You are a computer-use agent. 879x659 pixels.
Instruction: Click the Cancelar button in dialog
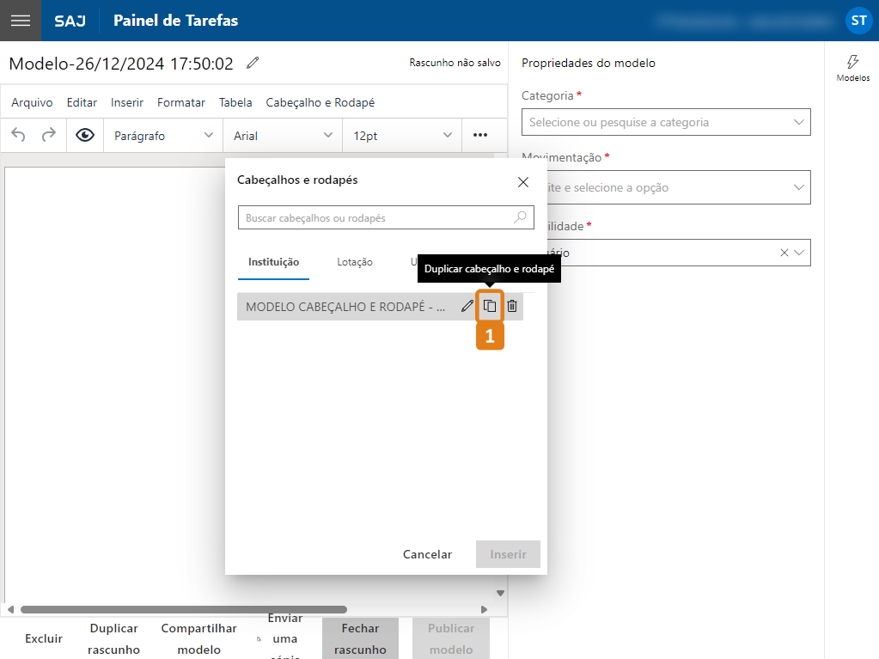point(427,554)
